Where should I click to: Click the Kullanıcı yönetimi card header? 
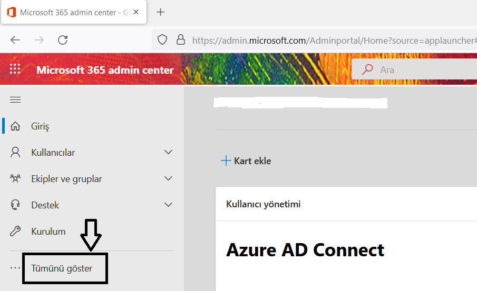click(263, 204)
